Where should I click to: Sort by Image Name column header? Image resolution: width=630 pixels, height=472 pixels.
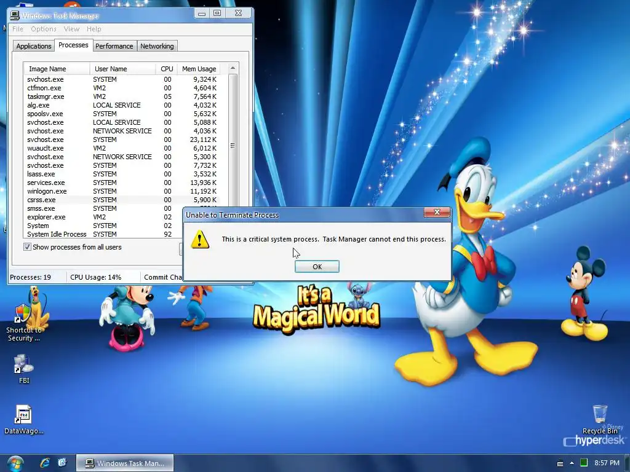[57, 69]
